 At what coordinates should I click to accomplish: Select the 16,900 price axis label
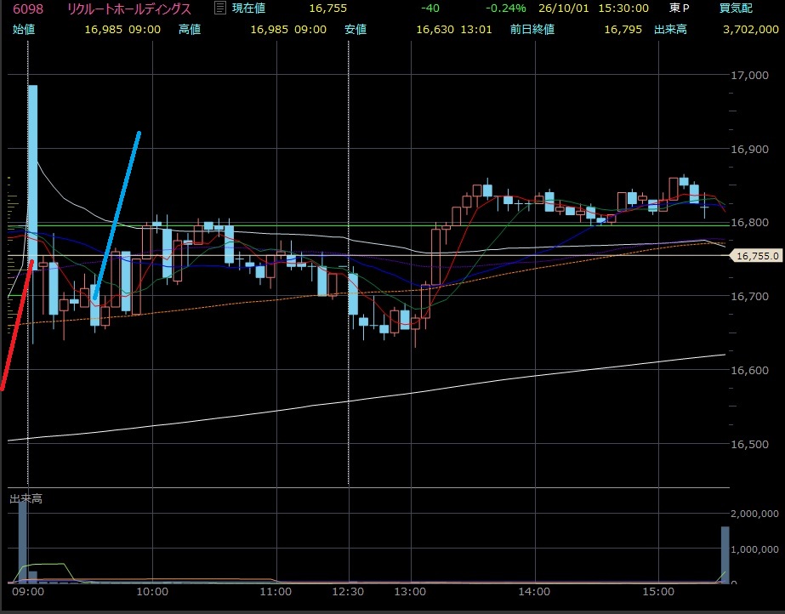(749, 149)
